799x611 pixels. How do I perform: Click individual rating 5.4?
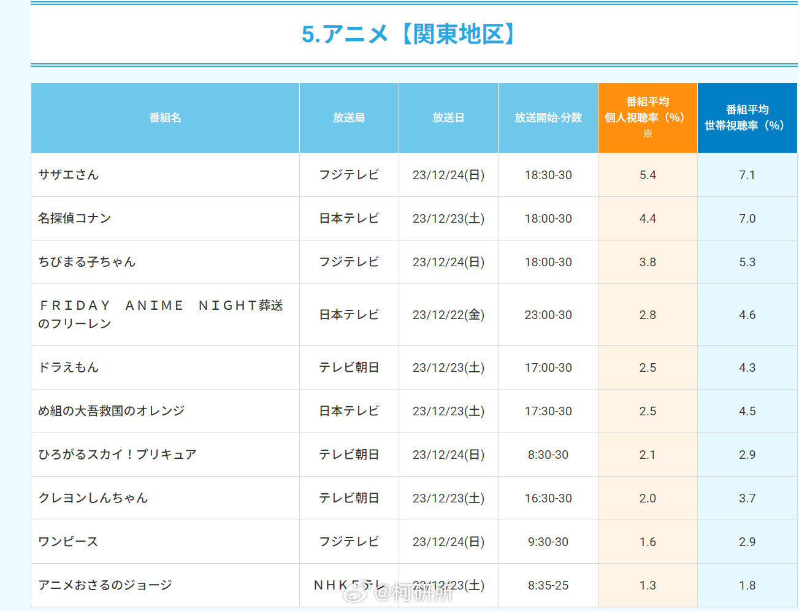click(648, 175)
